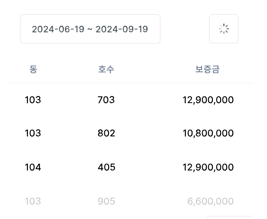Sort by the 보증금 column header

207,70
